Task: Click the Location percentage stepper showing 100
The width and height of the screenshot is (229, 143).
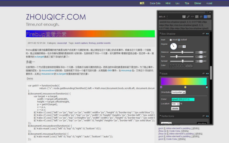Action: click(x=175, y=104)
